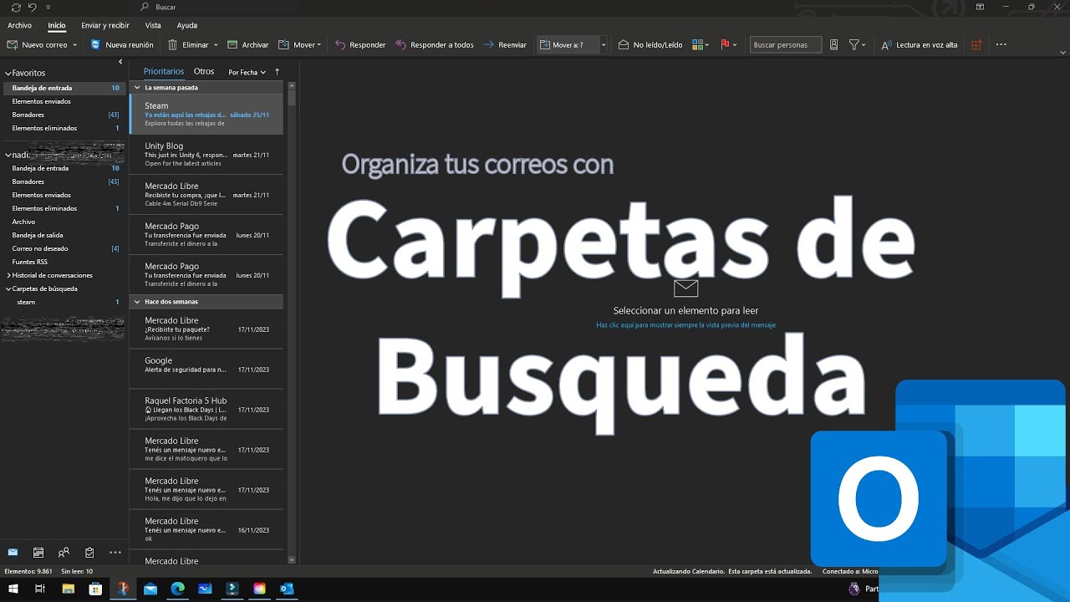Open the Archivo menu
This screenshot has height=602, width=1070.
point(19,26)
